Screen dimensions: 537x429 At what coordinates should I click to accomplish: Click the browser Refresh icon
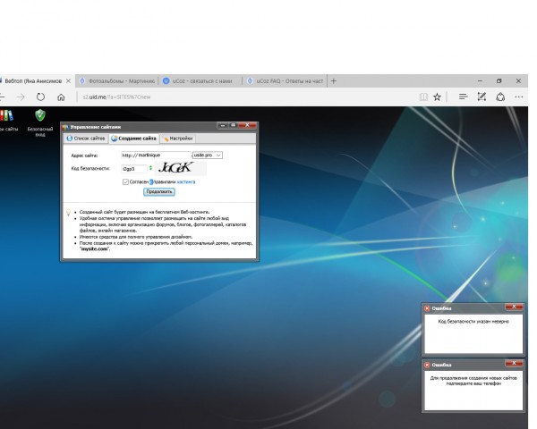click(x=40, y=97)
